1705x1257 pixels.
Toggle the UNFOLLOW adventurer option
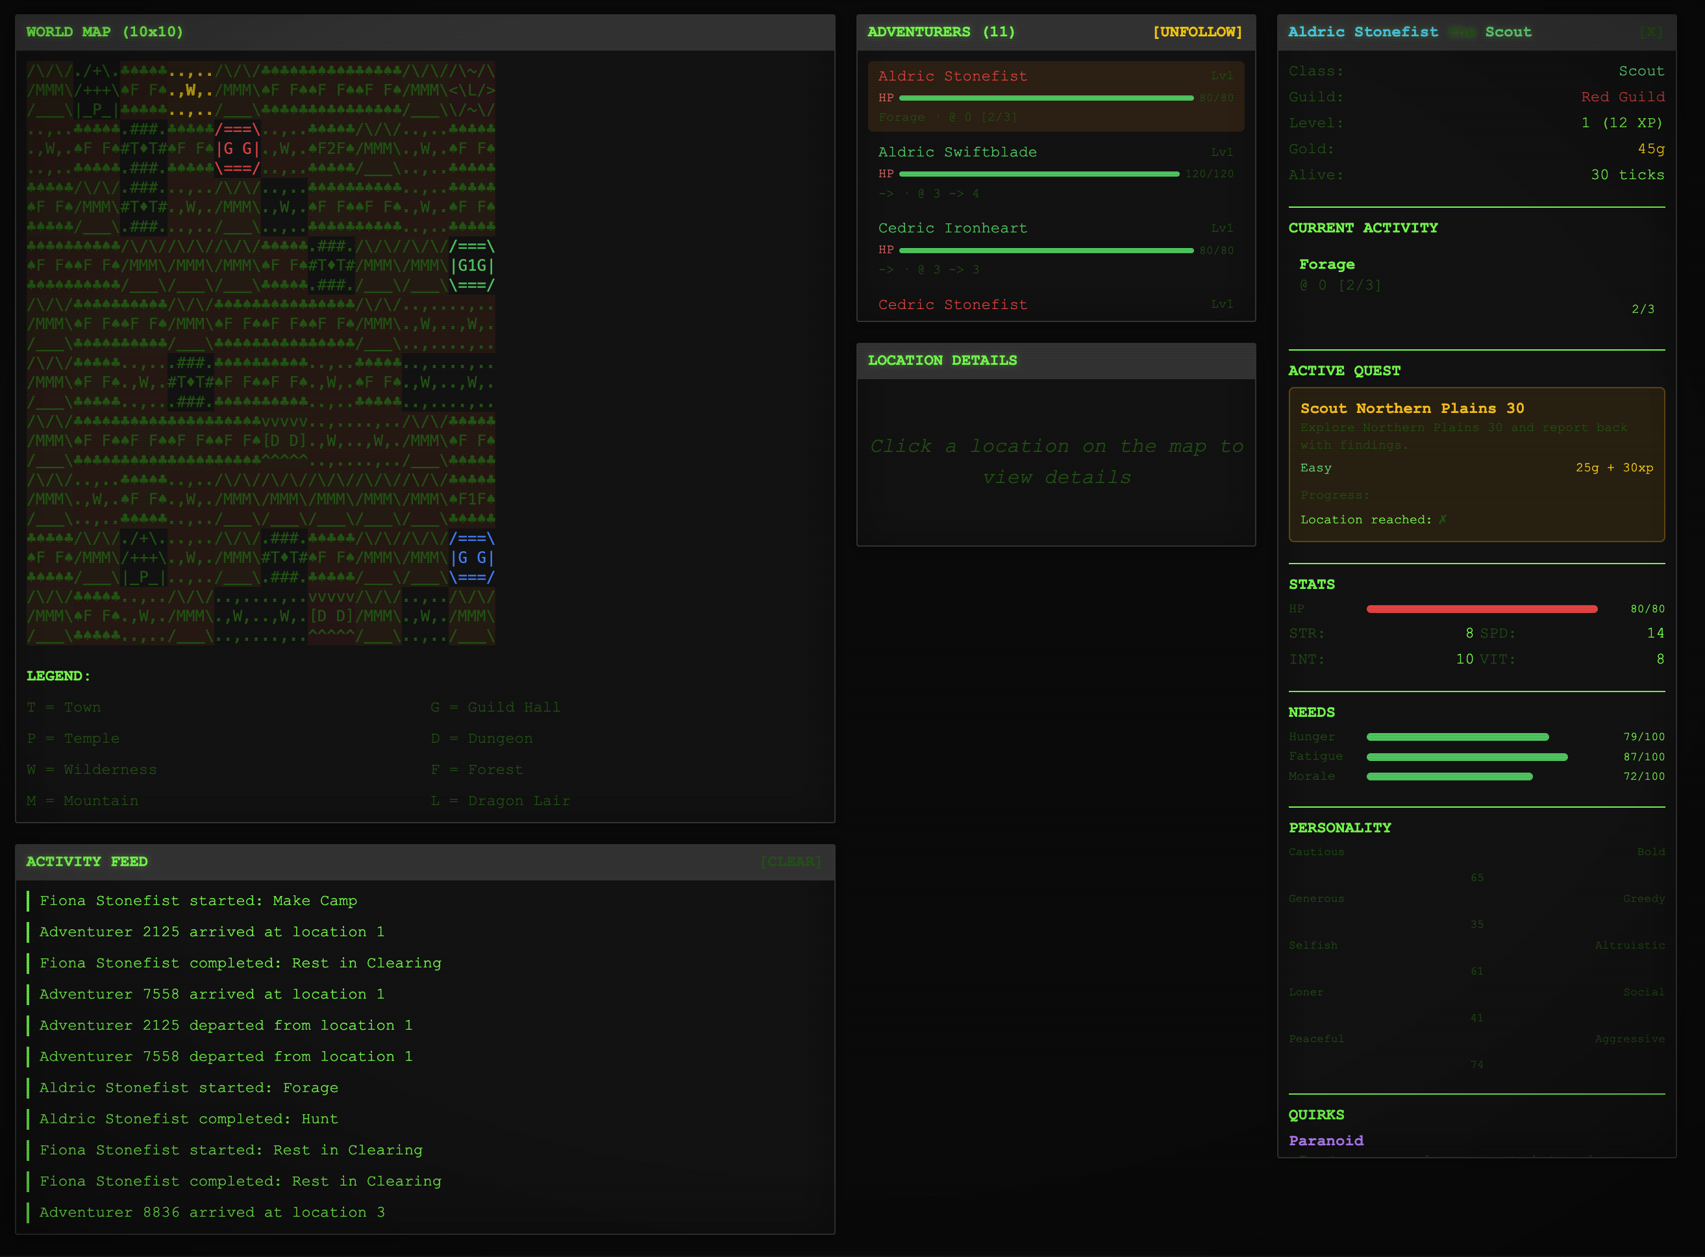[x=1197, y=32]
